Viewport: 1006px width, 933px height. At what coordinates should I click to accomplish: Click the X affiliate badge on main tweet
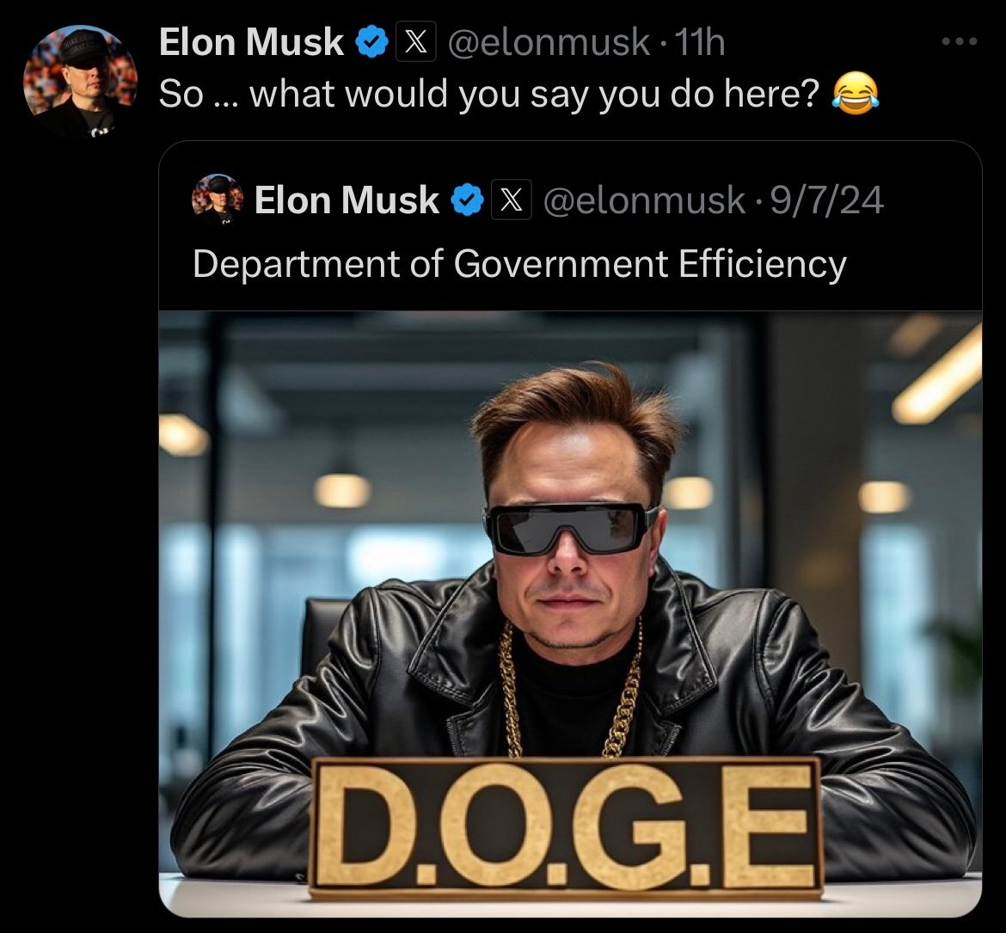coord(416,42)
